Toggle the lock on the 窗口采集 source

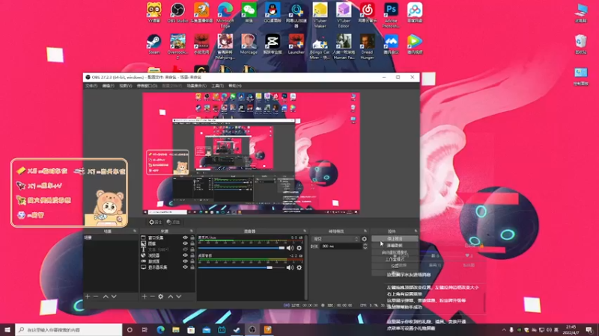click(192, 237)
